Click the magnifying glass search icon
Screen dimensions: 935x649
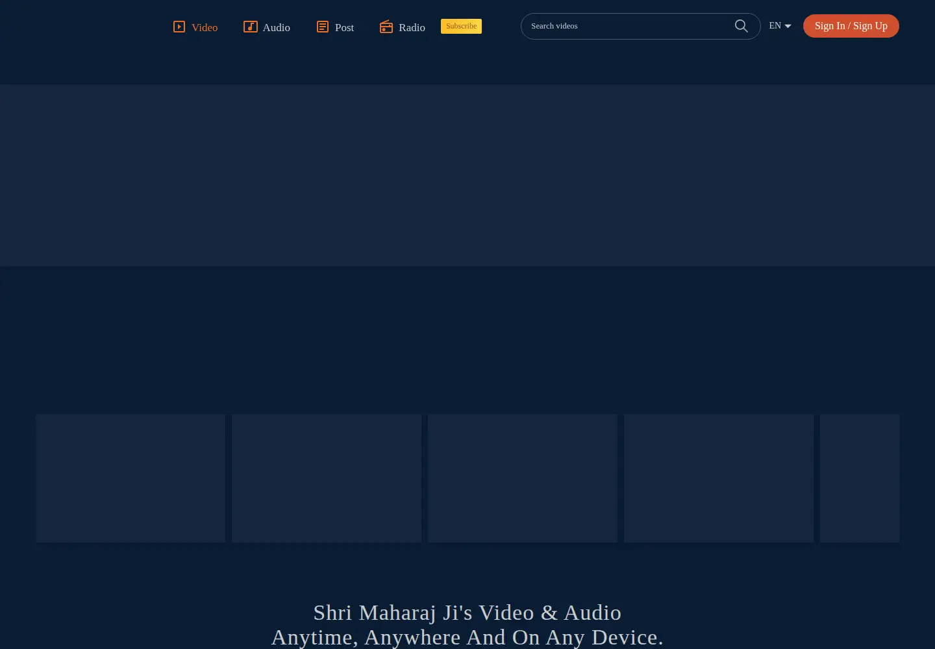click(742, 26)
